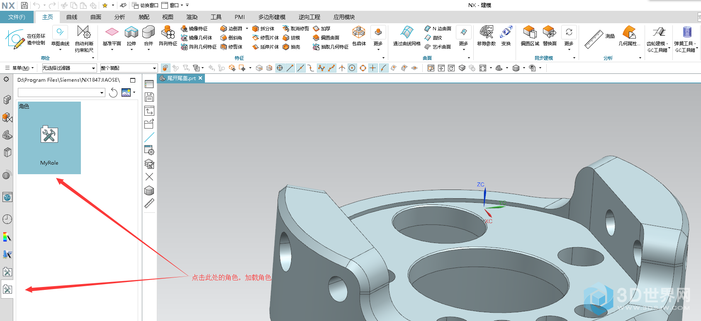Toggle the quadrant point snap option
The height and width of the screenshot is (321, 701).
coord(363,68)
